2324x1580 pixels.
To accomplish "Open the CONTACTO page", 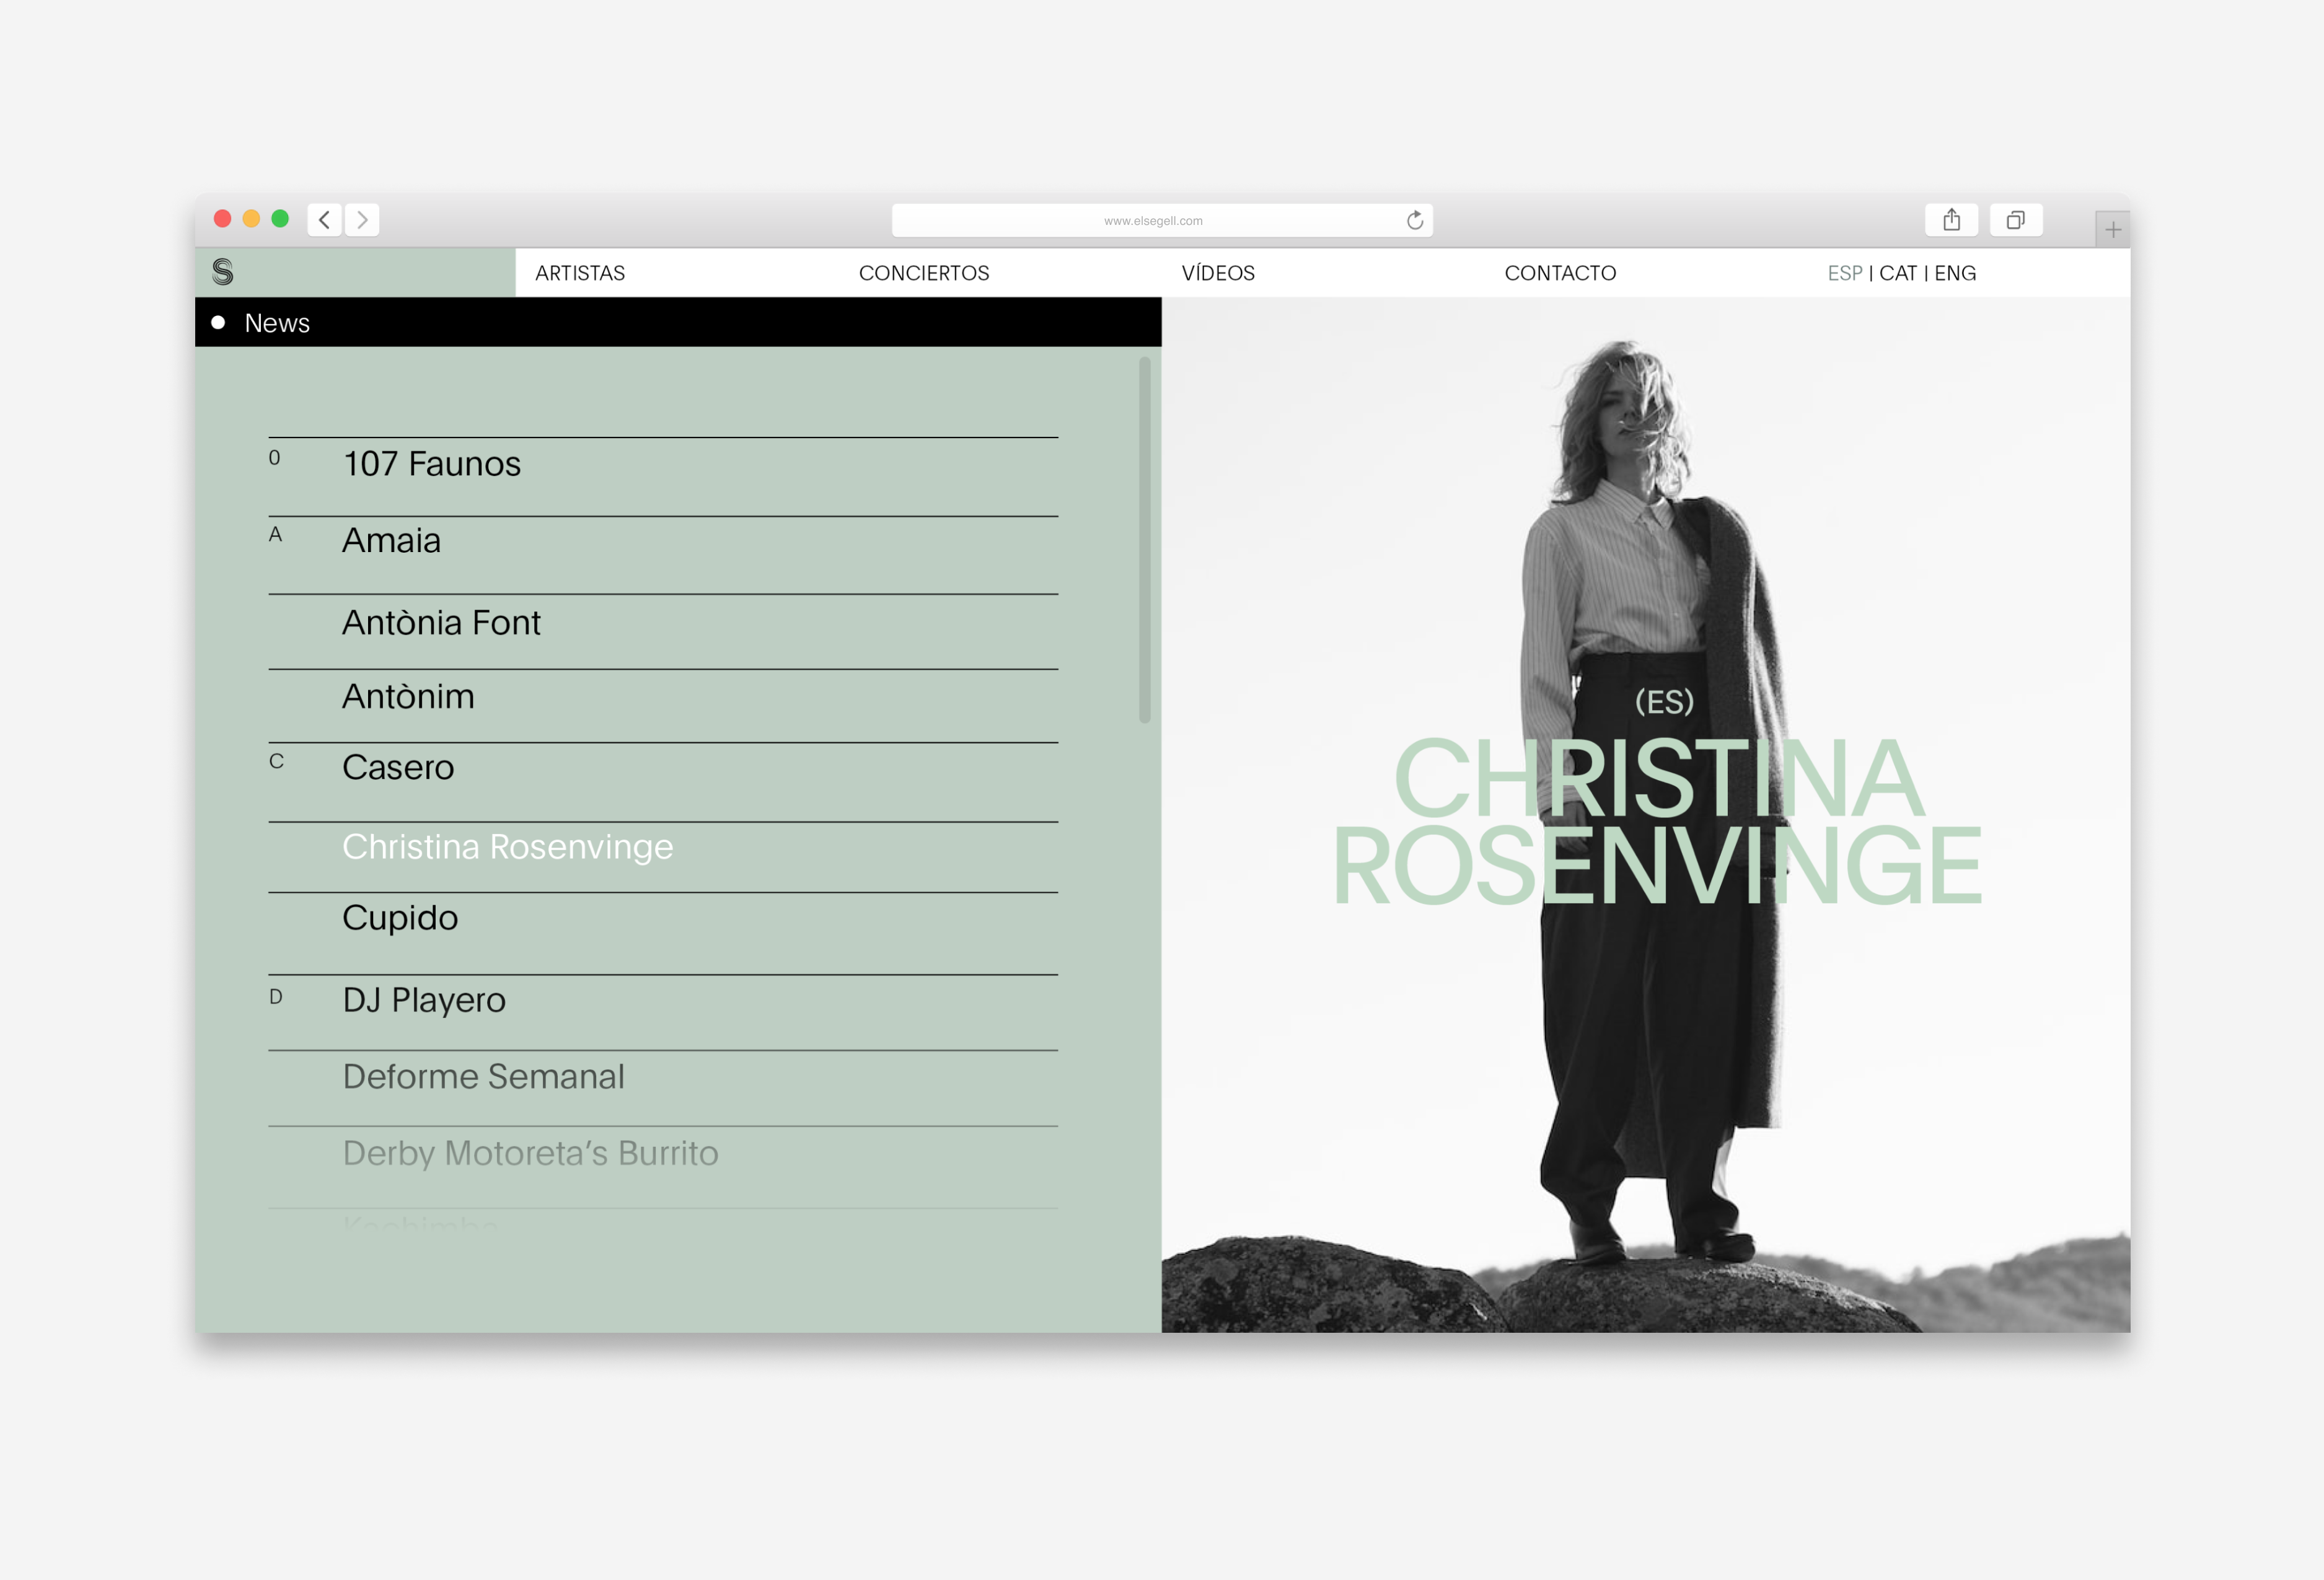I will point(1559,273).
